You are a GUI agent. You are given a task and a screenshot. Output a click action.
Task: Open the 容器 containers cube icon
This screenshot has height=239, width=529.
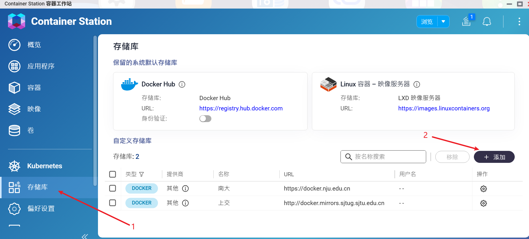coord(14,88)
